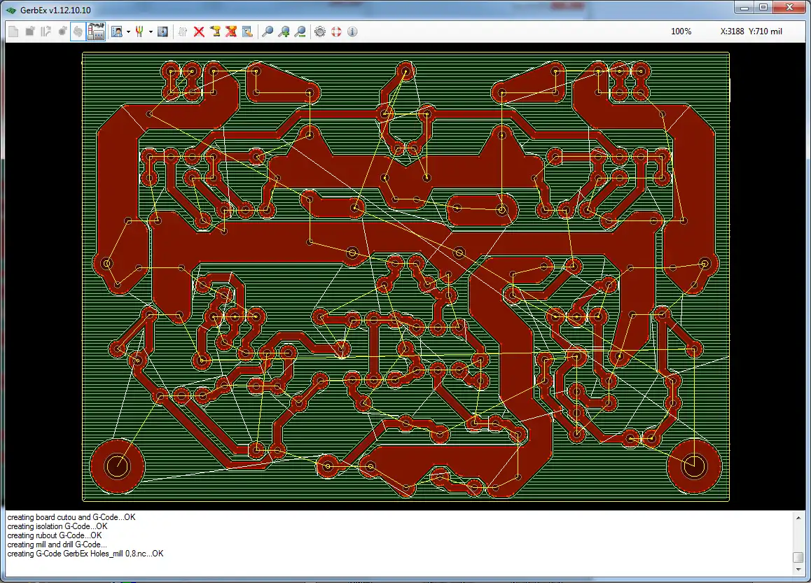Maximize the GerbEx window
The image size is (811, 583).
pyautogui.click(x=763, y=8)
